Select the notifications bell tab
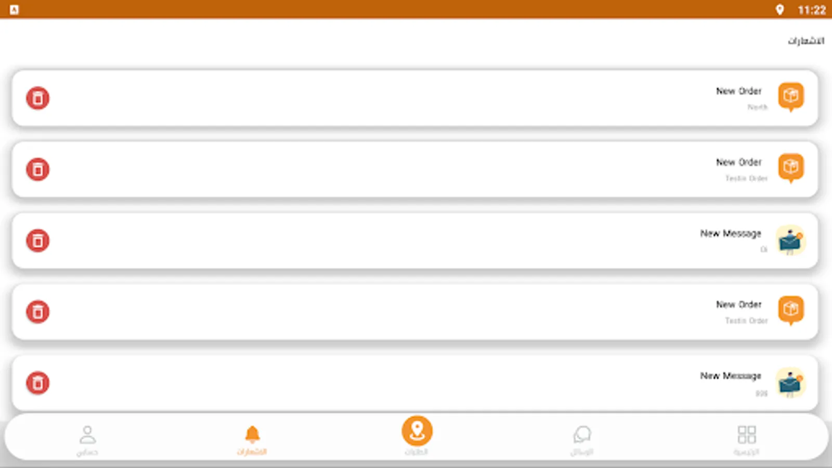The height and width of the screenshot is (468, 832). [252, 440]
